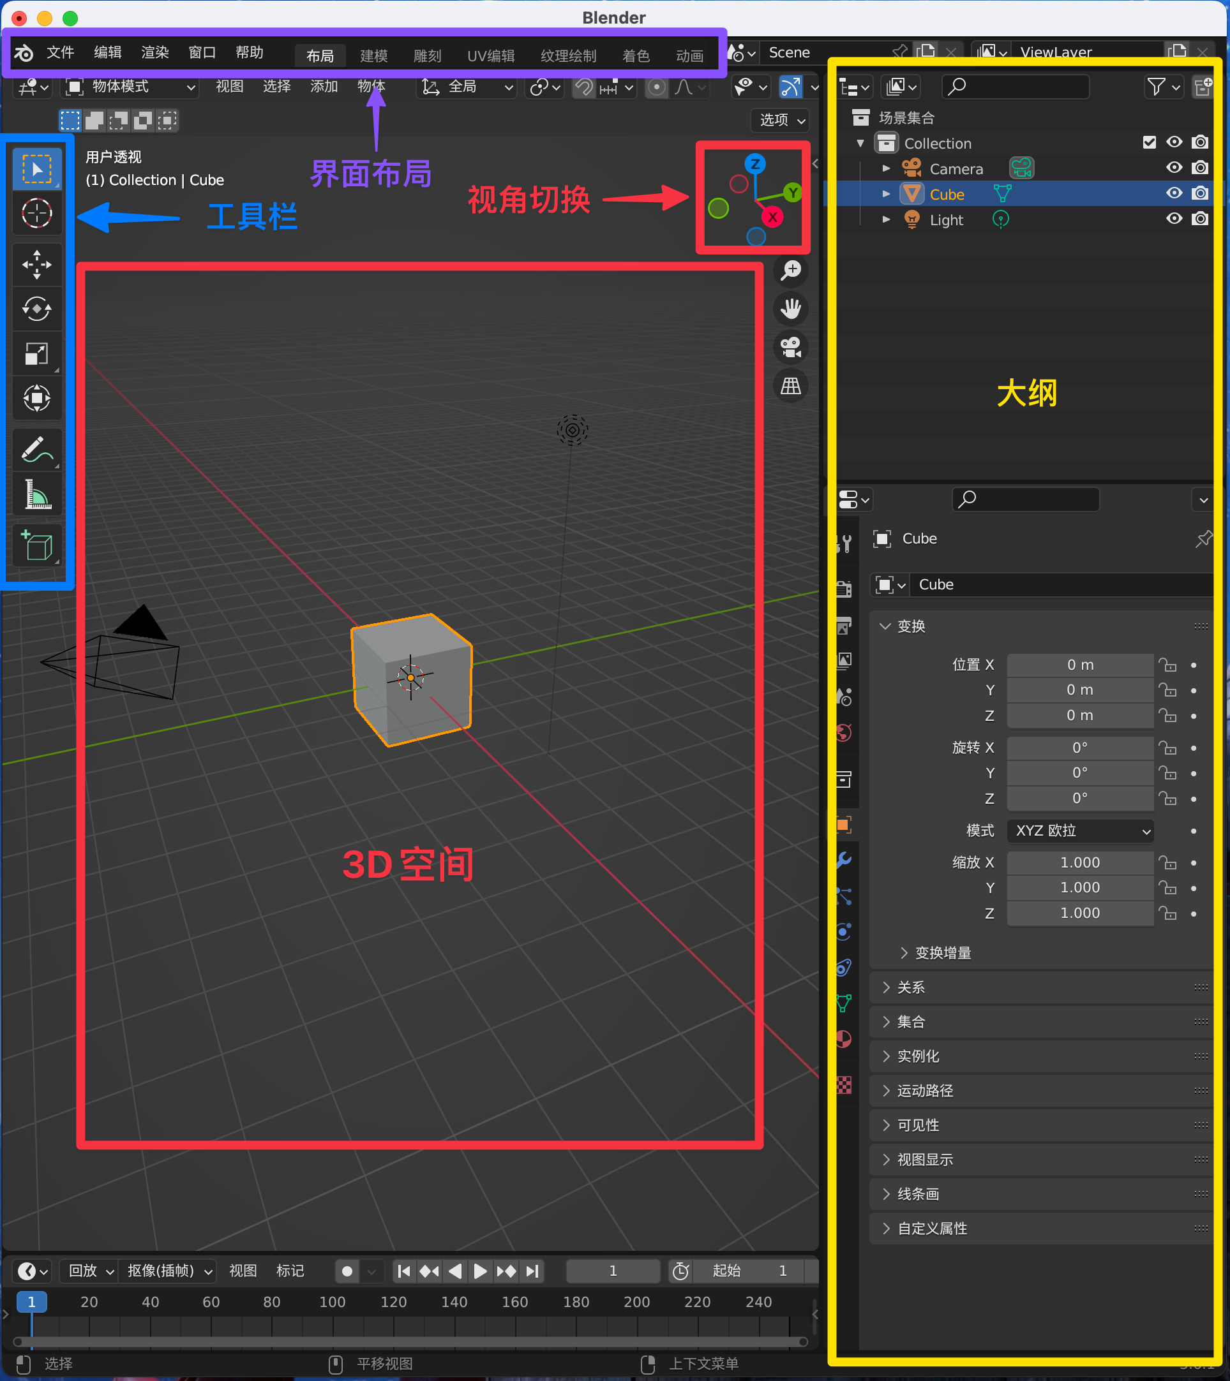Toggle camera view with camera icon
Viewport: 1230px width, 1381px height.
coord(790,347)
